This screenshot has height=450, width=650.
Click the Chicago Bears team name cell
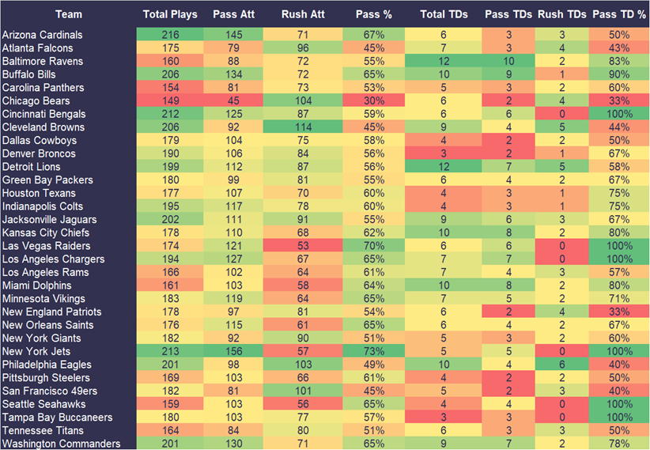(x=36, y=101)
